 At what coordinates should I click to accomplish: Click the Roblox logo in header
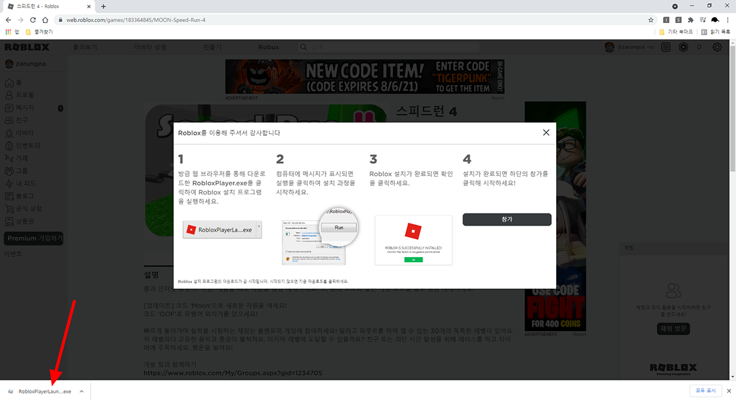point(27,47)
